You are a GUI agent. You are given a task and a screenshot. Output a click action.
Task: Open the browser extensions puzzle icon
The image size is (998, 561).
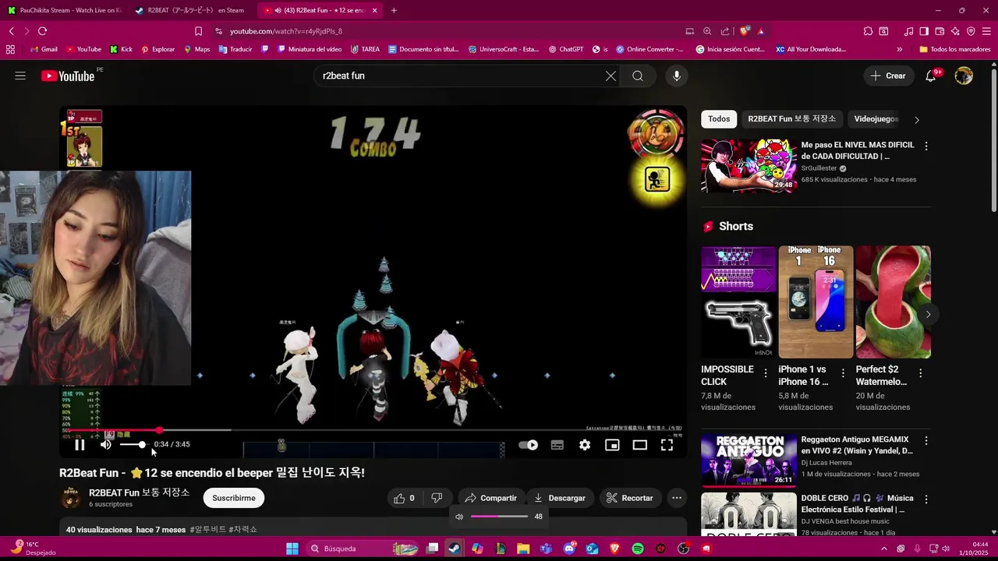click(x=868, y=31)
